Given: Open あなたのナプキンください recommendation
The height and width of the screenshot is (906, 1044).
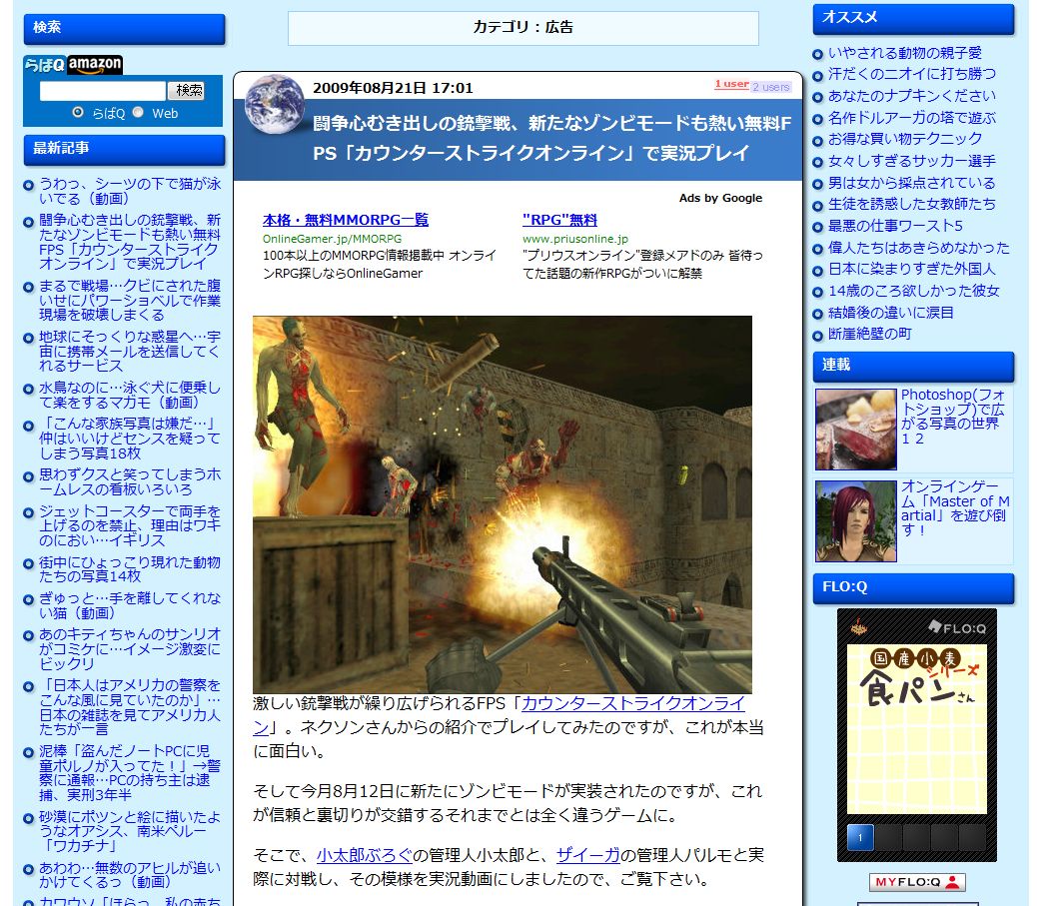Looking at the screenshot, I should 911,96.
